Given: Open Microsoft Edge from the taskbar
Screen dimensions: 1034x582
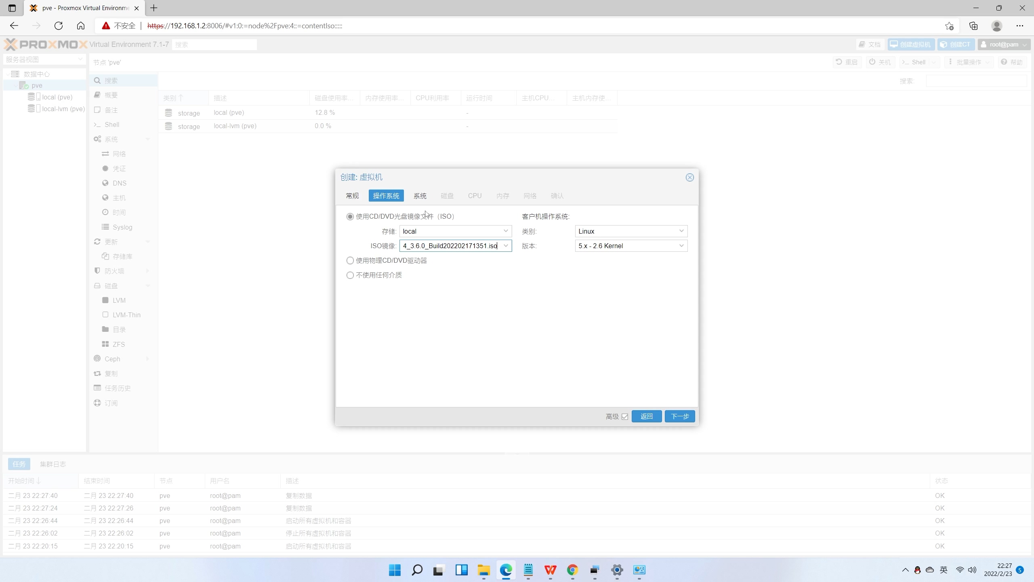Looking at the screenshot, I should [x=506, y=570].
